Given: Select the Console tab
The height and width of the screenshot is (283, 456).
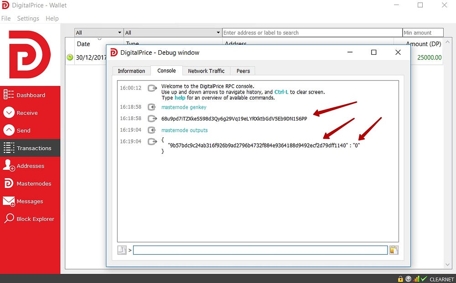Looking at the screenshot, I should click(166, 70).
